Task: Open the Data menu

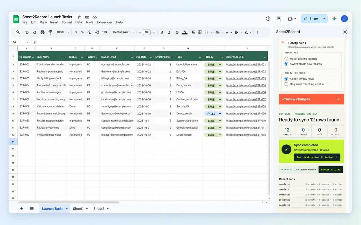Action: [79, 22]
